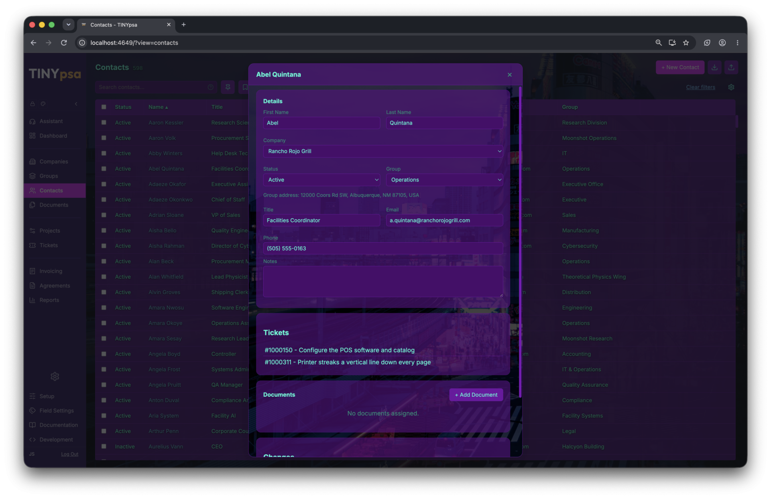Sort by the Name column header
This screenshot has width=771, height=499.
(158, 107)
